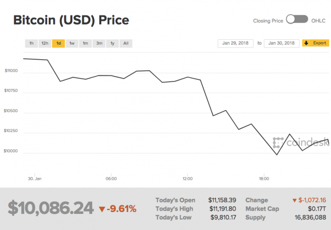
Task: Click the Export button
Action: pyautogui.click(x=315, y=43)
